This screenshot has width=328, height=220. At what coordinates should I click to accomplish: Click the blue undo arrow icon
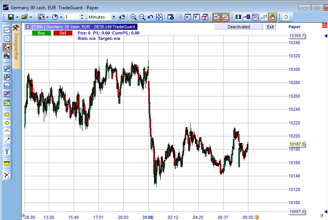click(x=150, y=17)
